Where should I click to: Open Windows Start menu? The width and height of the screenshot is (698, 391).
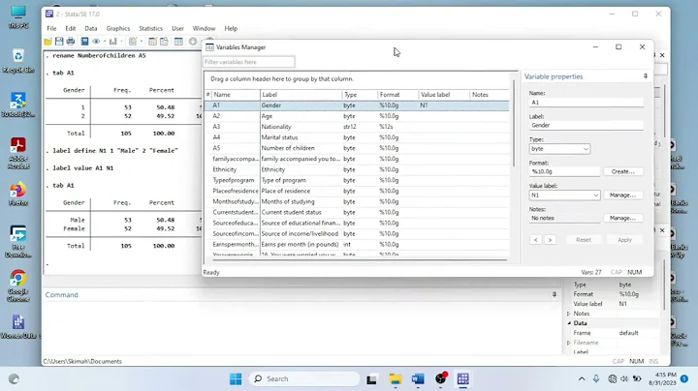click(x=236, y=379)
